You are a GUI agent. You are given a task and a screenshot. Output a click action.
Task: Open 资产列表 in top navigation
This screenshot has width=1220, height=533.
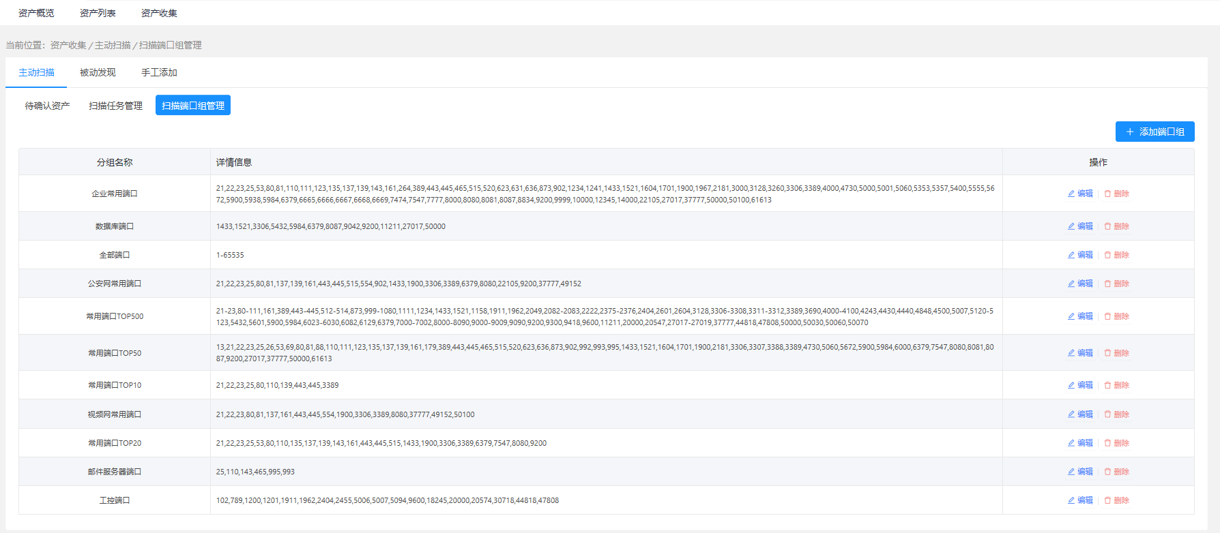[98, 13]
